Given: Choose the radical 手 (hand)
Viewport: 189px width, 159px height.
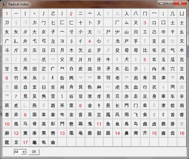Looking at the screenshot, I should pos(136,41).
